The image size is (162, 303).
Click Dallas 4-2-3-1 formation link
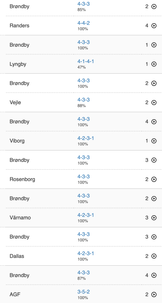point(86,253)
